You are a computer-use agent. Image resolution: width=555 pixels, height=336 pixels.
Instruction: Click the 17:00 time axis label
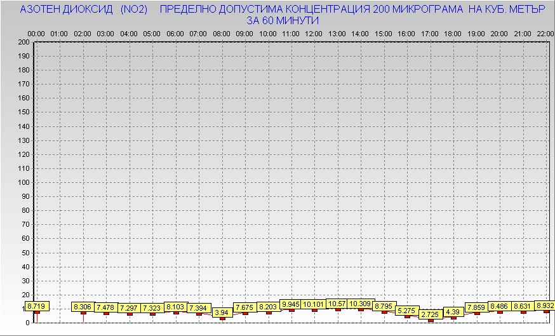point(430,33)
